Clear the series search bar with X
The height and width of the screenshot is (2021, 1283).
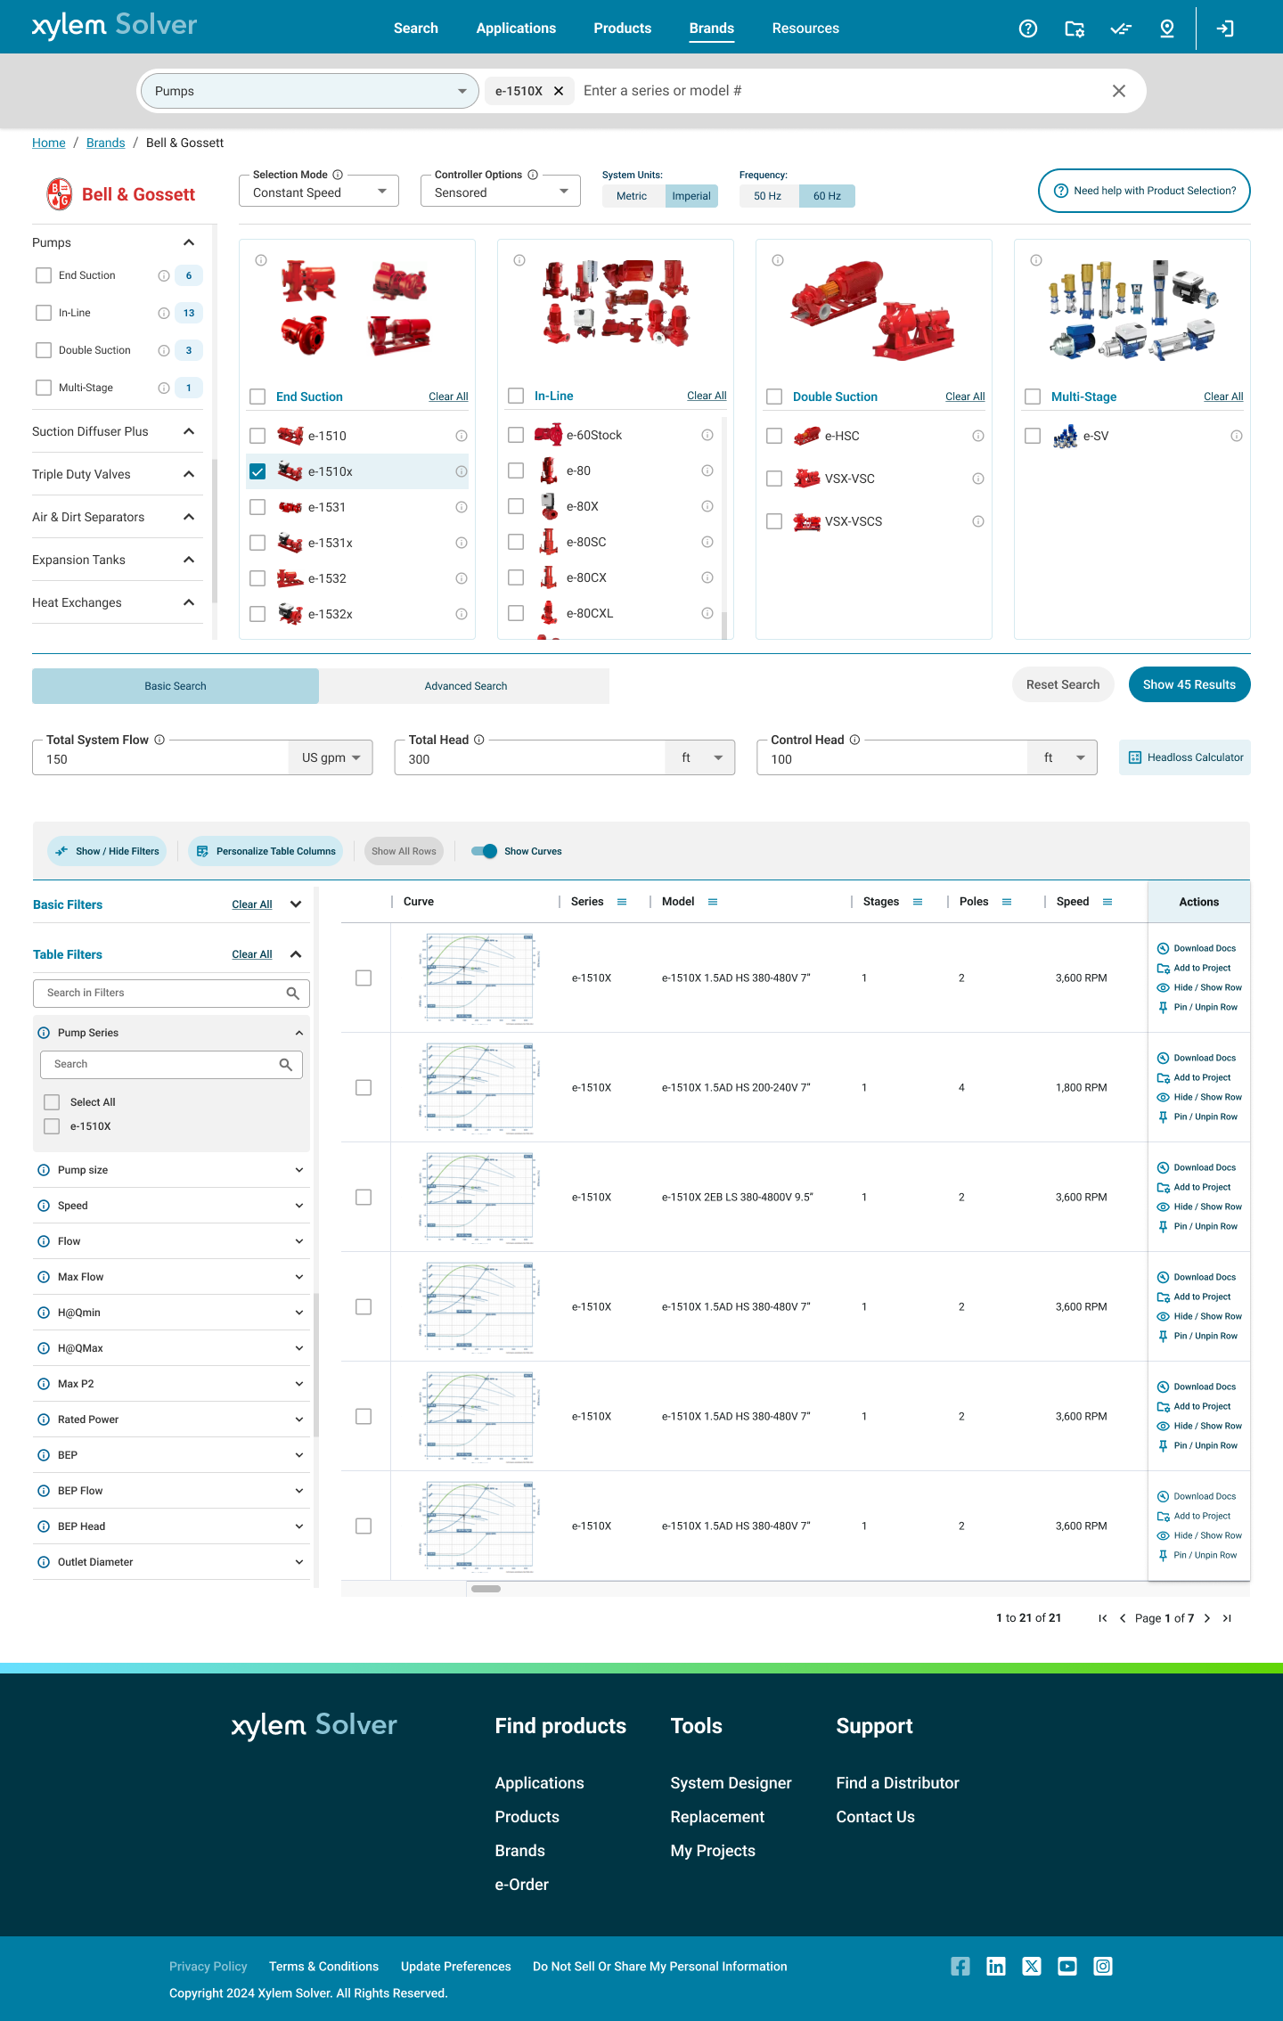click(1119, 91)
